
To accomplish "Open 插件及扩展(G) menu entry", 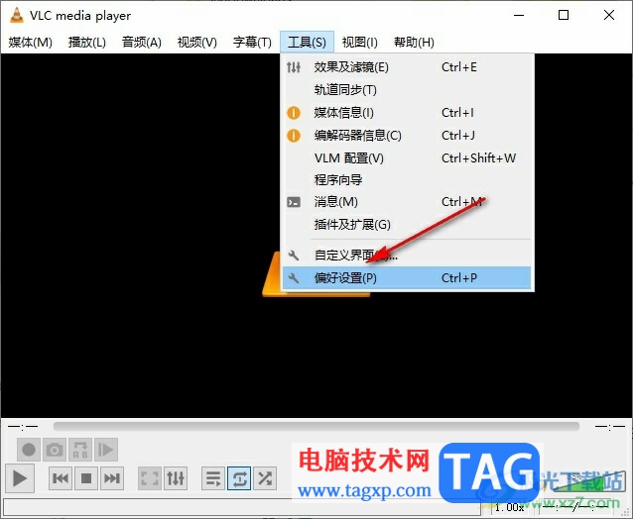I will [x=407, y=225].
